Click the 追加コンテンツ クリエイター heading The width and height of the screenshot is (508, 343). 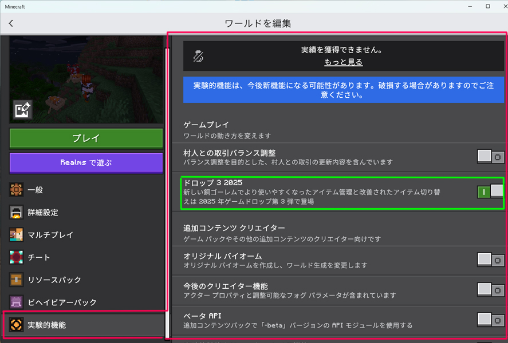[x=234, y=228]
